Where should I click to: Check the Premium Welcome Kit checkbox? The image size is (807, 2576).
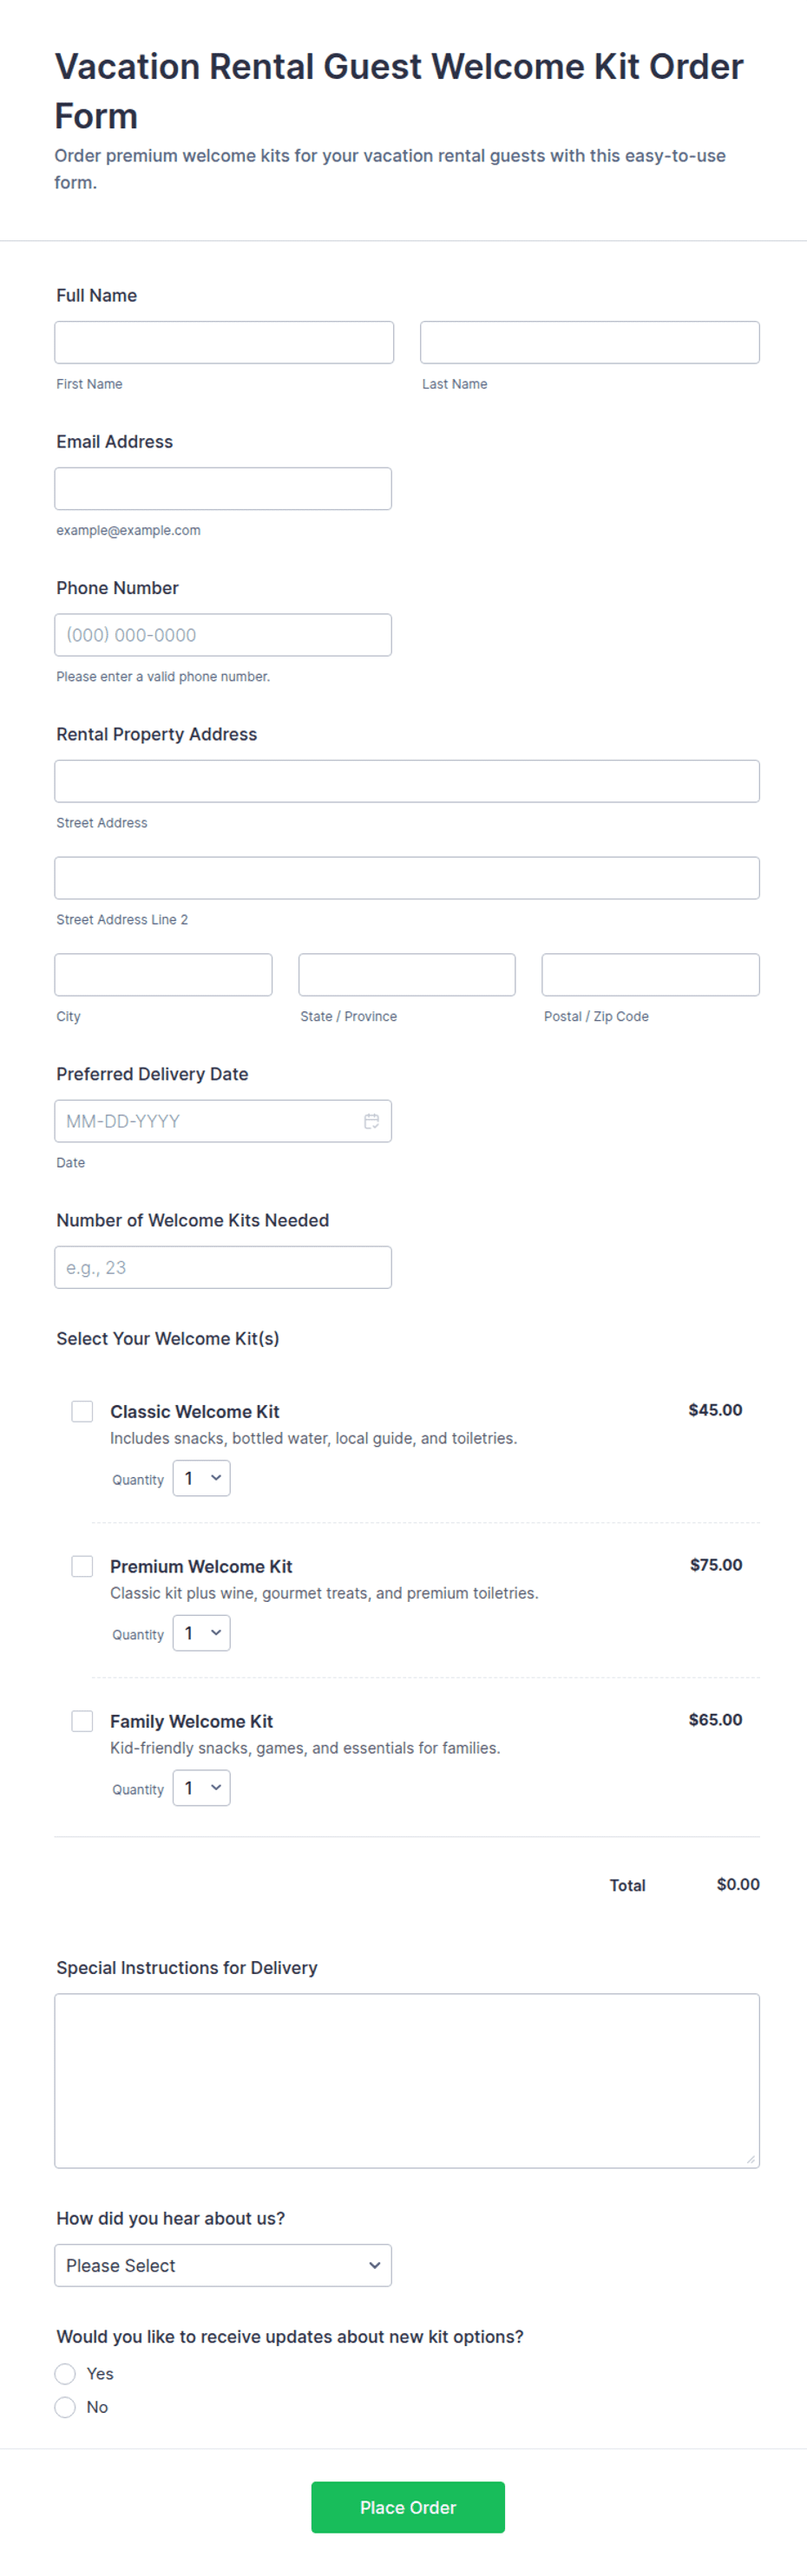click(x=82, y=1566)
